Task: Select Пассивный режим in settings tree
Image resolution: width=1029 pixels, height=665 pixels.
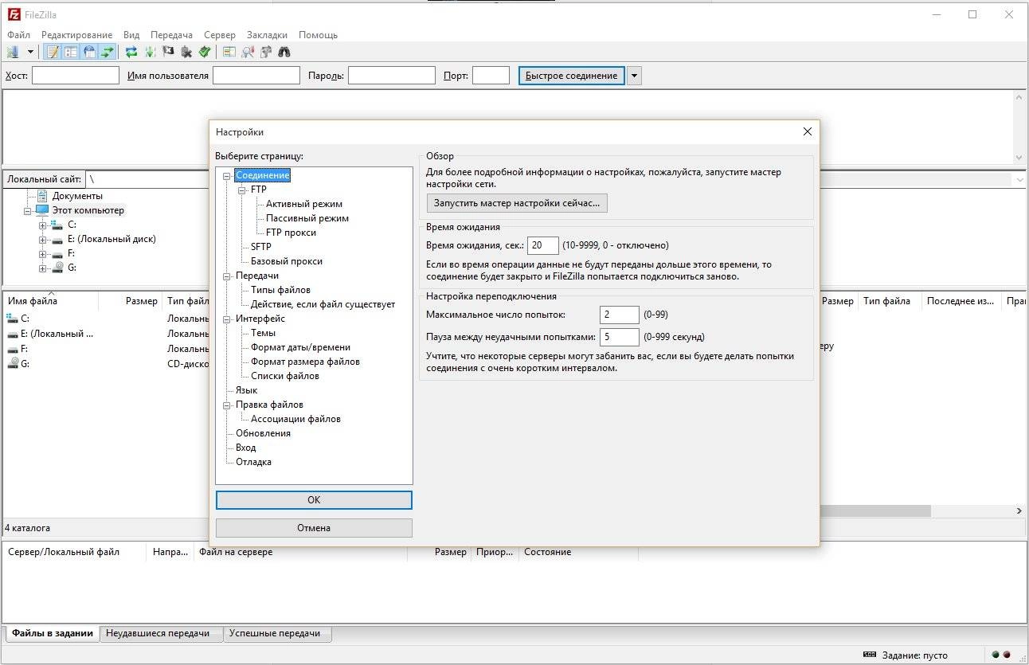Action: [307, 218]
